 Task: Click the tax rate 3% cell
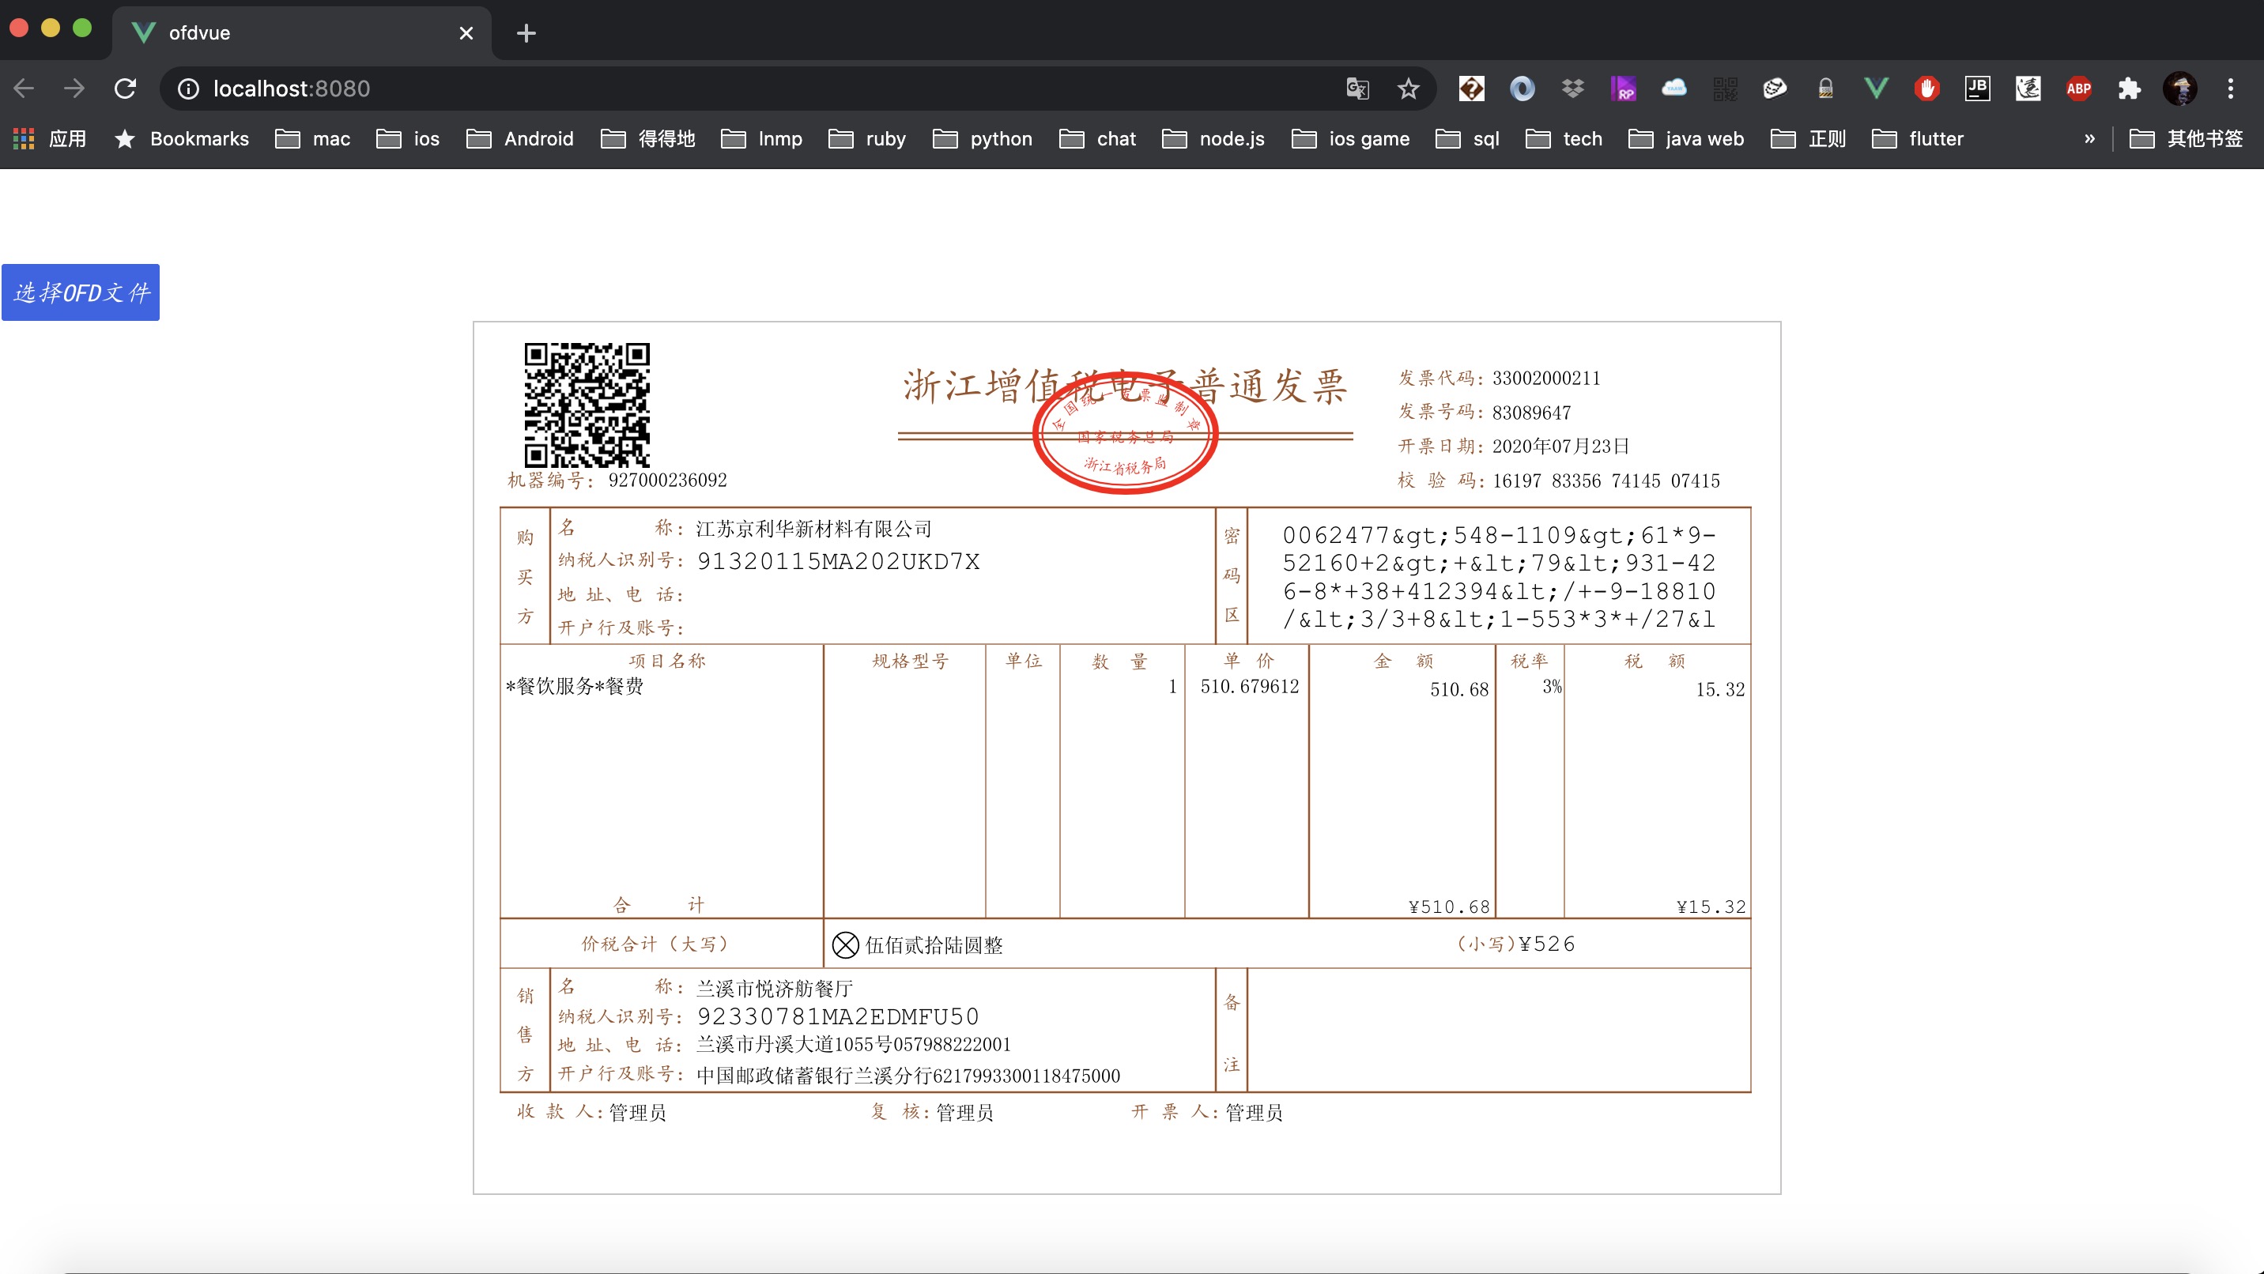pos(1552,686)
